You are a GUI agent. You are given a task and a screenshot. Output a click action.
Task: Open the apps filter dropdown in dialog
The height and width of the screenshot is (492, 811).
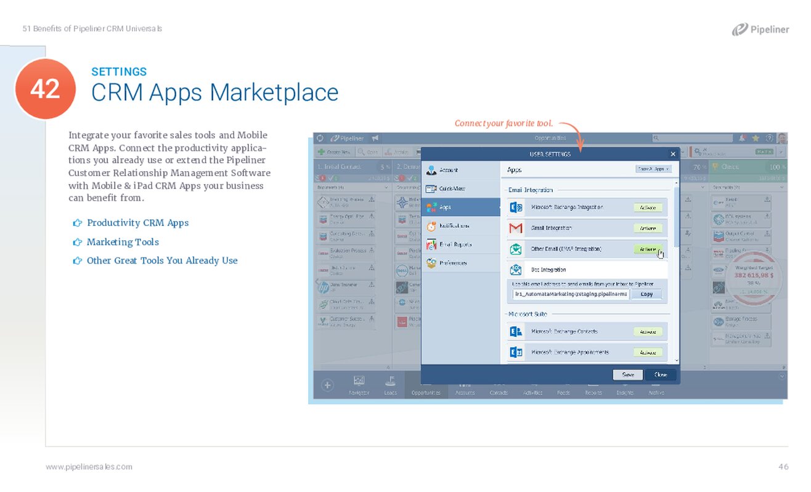click(653, 169)
